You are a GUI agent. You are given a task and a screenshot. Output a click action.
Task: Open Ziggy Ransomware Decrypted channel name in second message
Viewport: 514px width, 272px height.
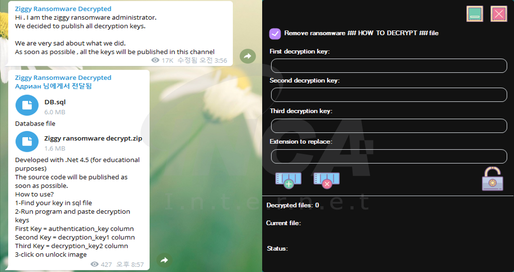point(63,78)
